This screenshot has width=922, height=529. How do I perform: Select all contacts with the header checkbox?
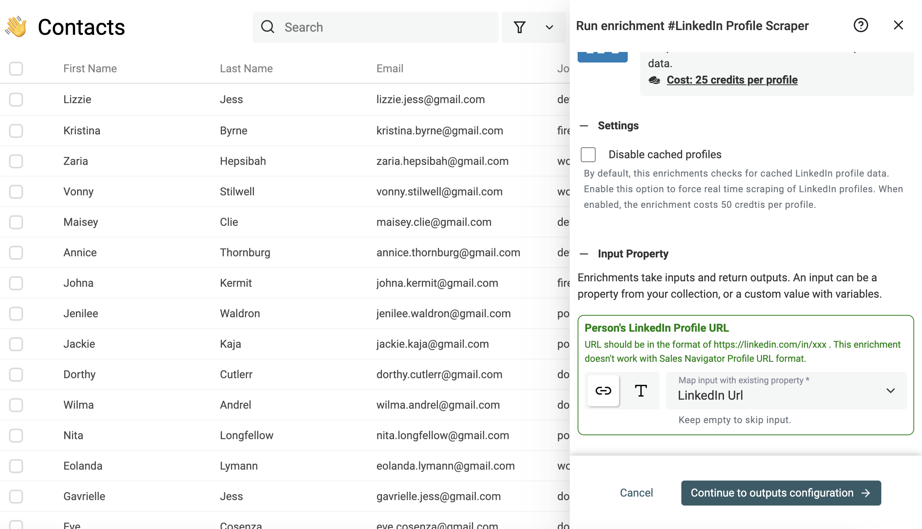click(16, 68)
